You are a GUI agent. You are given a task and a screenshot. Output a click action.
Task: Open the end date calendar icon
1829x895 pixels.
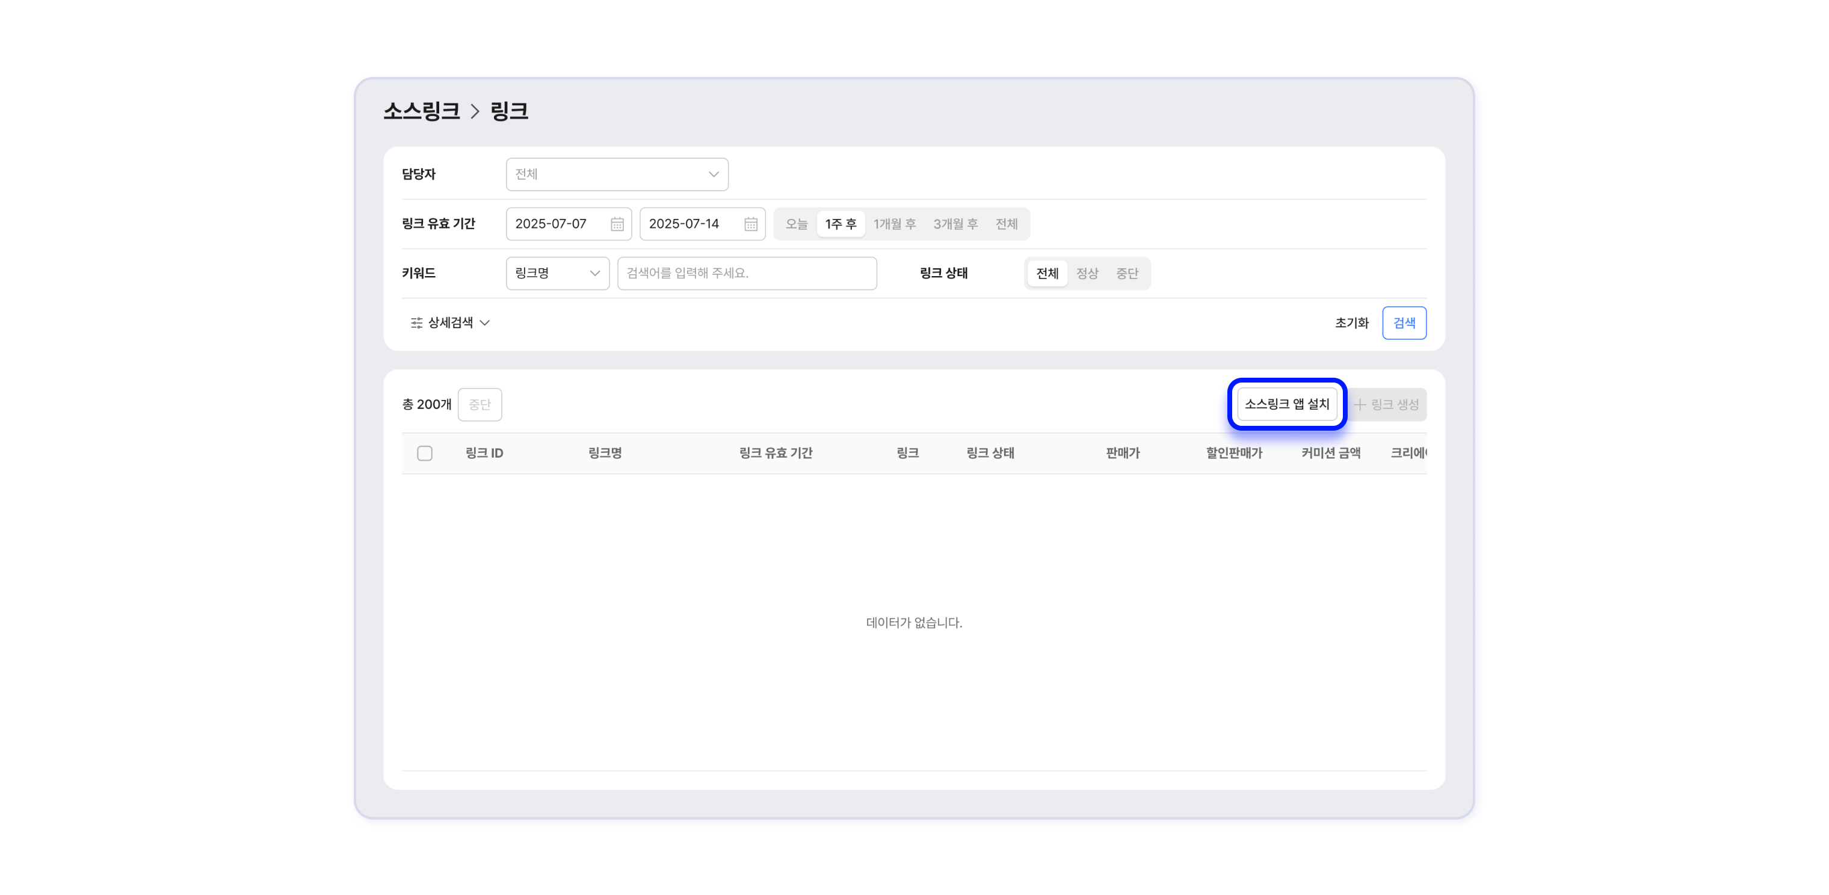coord(750,224)
